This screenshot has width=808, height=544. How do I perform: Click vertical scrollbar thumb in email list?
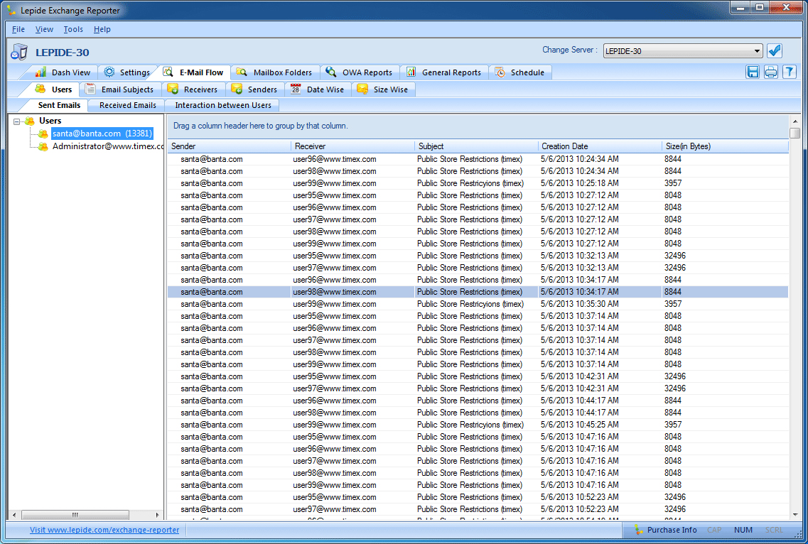[795, 133]
